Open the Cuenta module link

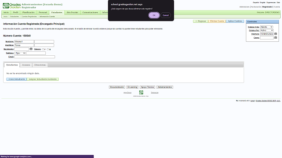point(277,7)
